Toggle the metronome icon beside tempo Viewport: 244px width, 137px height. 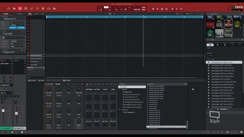pyautogui.click(x=129, y=7)
